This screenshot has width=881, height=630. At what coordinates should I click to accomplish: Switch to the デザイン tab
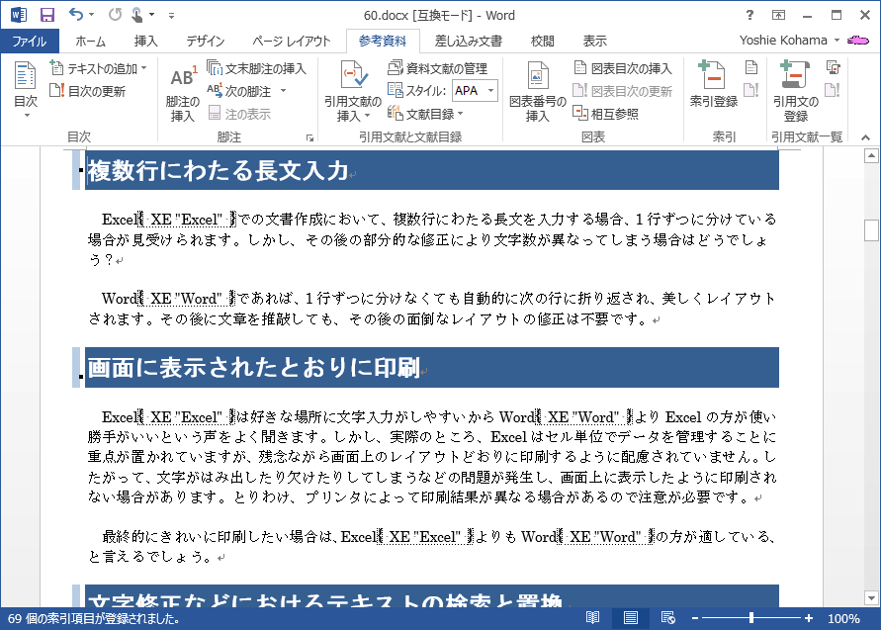tap(206, 41)
